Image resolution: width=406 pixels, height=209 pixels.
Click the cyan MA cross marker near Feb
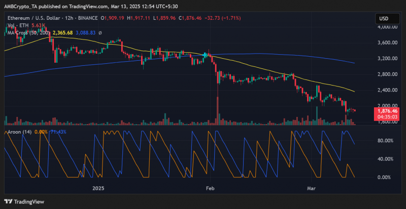[205, 55]
